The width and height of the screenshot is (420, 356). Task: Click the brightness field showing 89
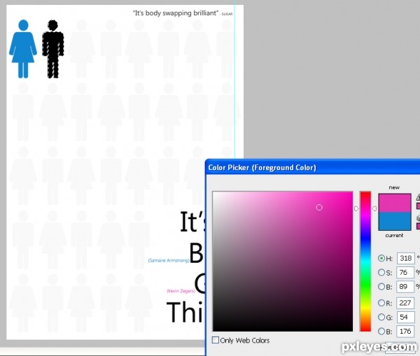pyautogui.click(x=405, y=287)
